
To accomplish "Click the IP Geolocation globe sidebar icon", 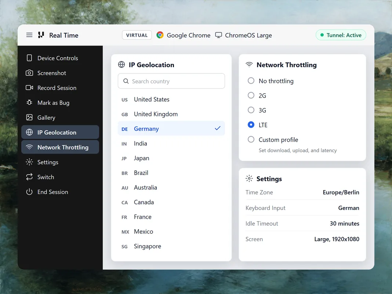I will click(29, 132).
